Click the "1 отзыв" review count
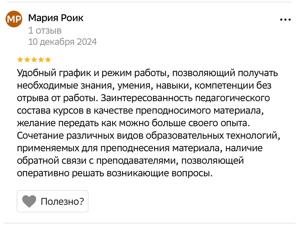The image size is (299, 228). pos(45,30)
